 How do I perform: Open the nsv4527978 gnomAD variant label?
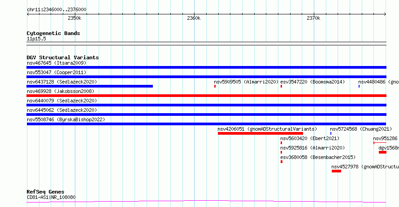[x=365, y=167]
